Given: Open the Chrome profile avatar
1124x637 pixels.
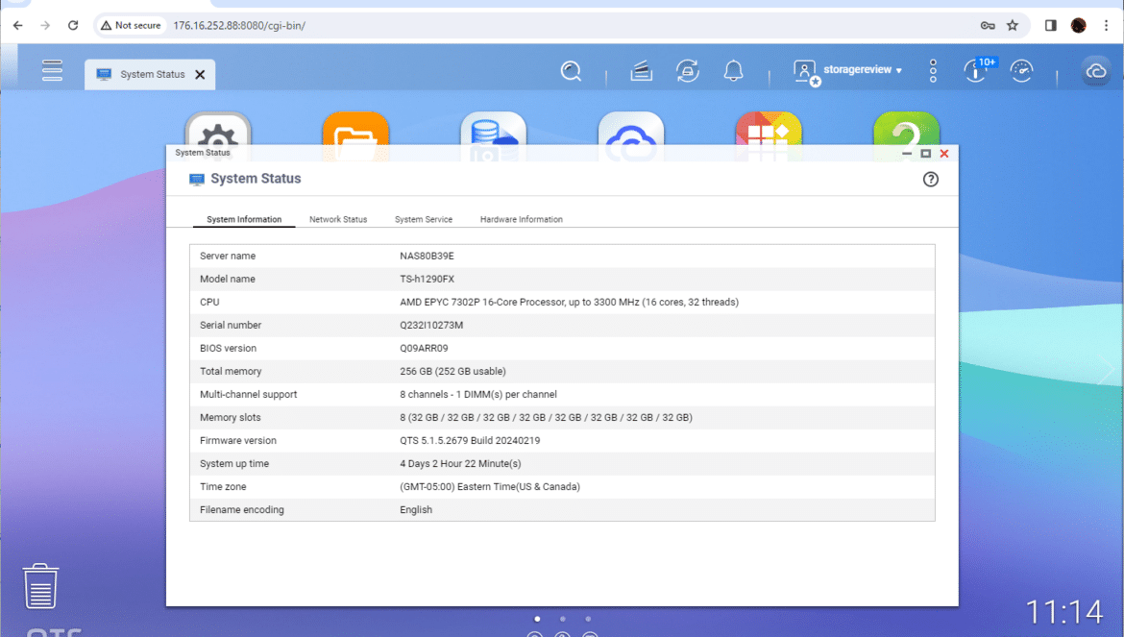Looking at the screenshot, I should click(1078, 26).
